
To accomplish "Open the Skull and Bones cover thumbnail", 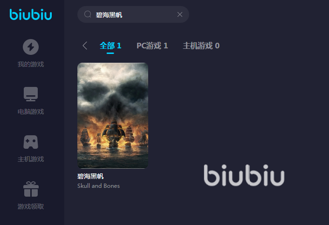I will [113, 116].
